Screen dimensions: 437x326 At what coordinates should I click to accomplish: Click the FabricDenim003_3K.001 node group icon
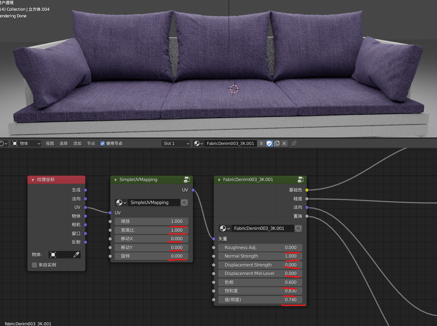(x=301, y=180)
